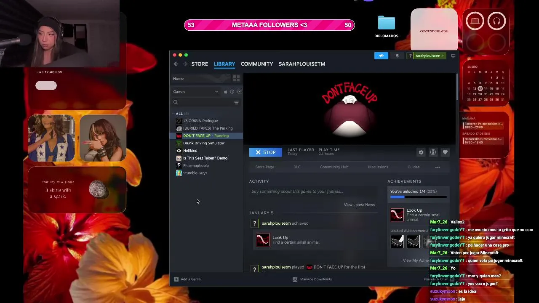Open game settings gear icon
539x303 pixels.
(x=421, y=152)
